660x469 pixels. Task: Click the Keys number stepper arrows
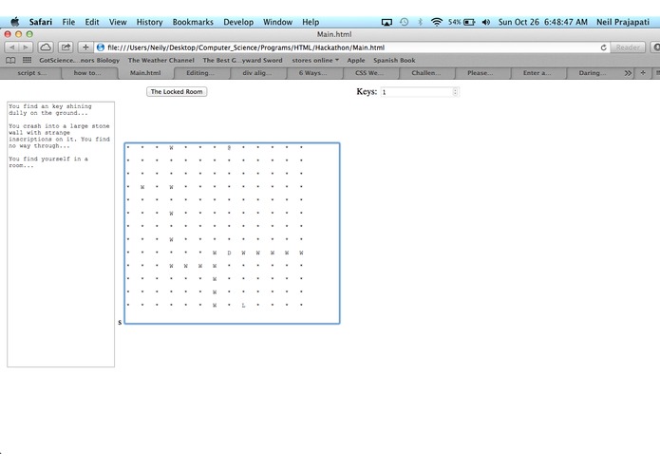[x=455, y=92]
